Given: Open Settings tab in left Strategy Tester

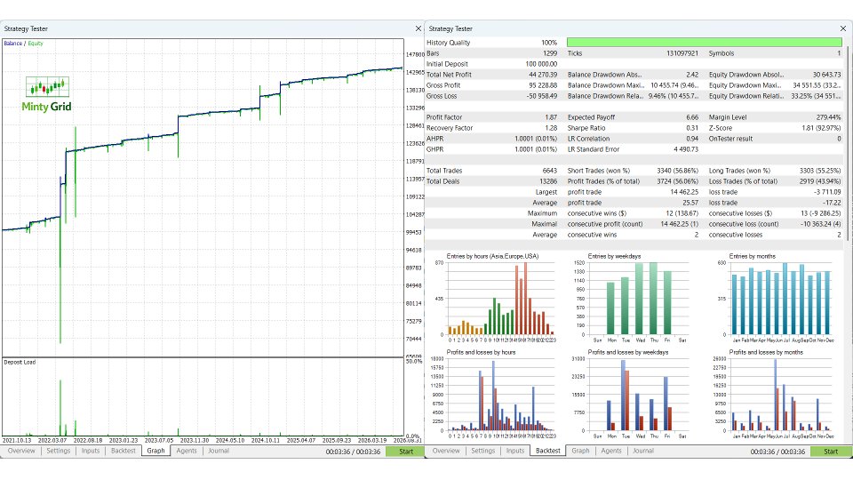Looking at the screenshot, I should [x=59, y=451].
